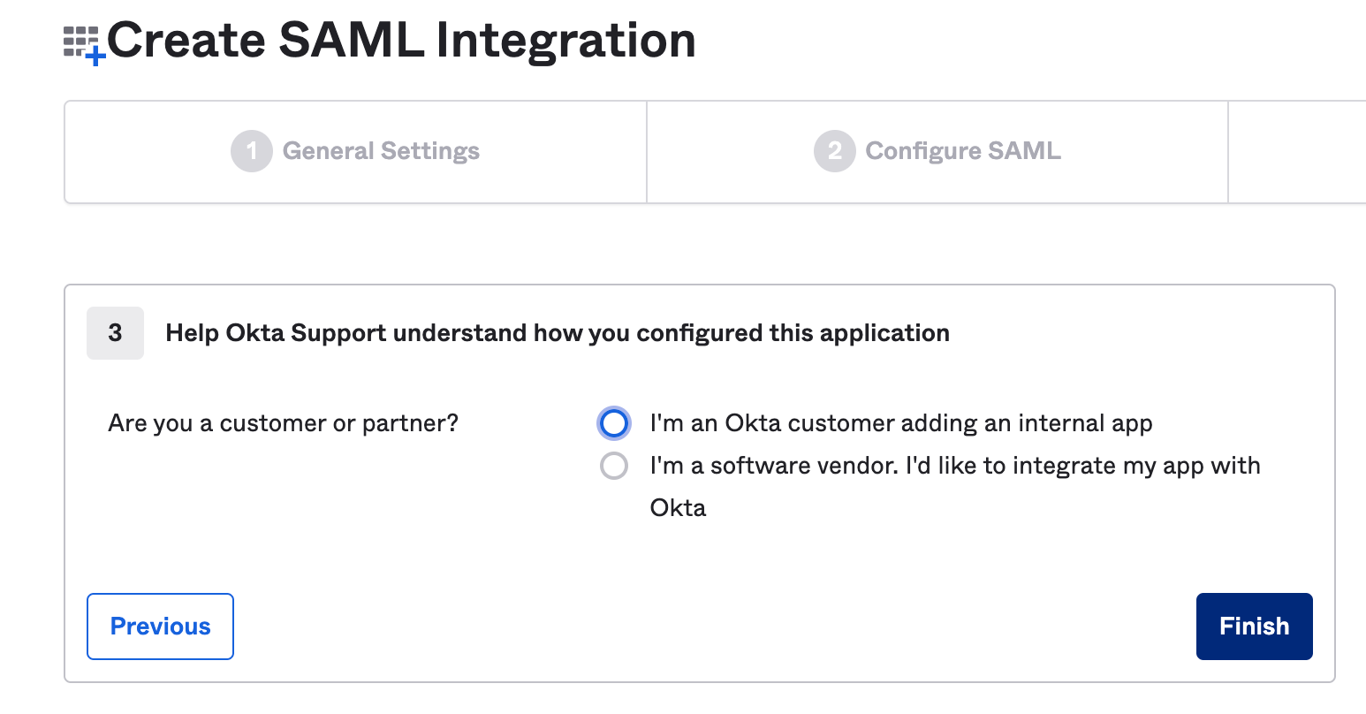The height and width of the screenshot is (714, 1366).
Task: Click the step 2 number circle
Action: [x=835, y=151]
